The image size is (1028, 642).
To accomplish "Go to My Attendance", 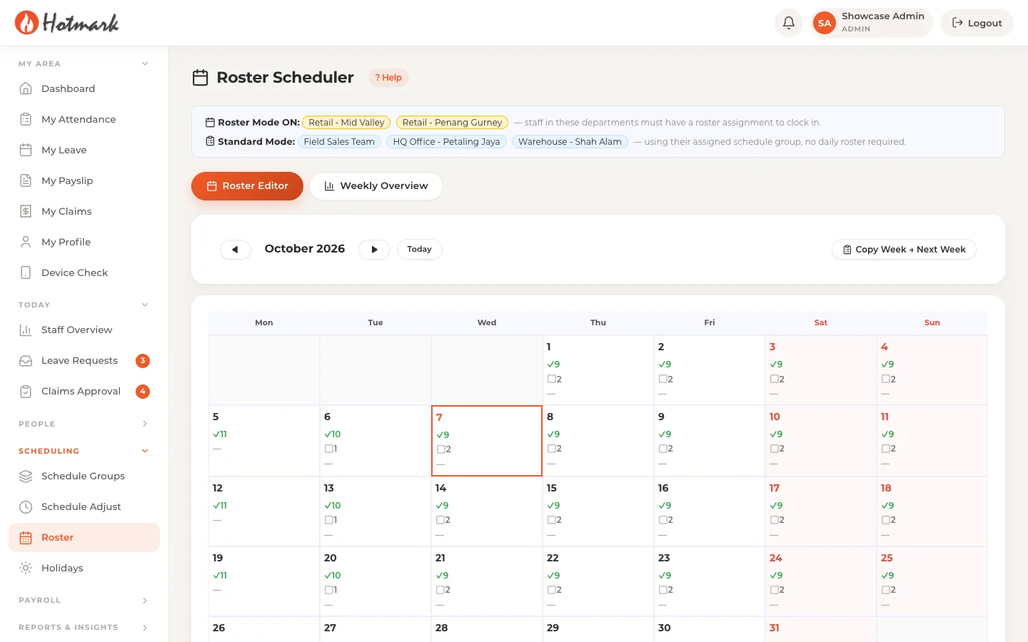I will point(84,119).
